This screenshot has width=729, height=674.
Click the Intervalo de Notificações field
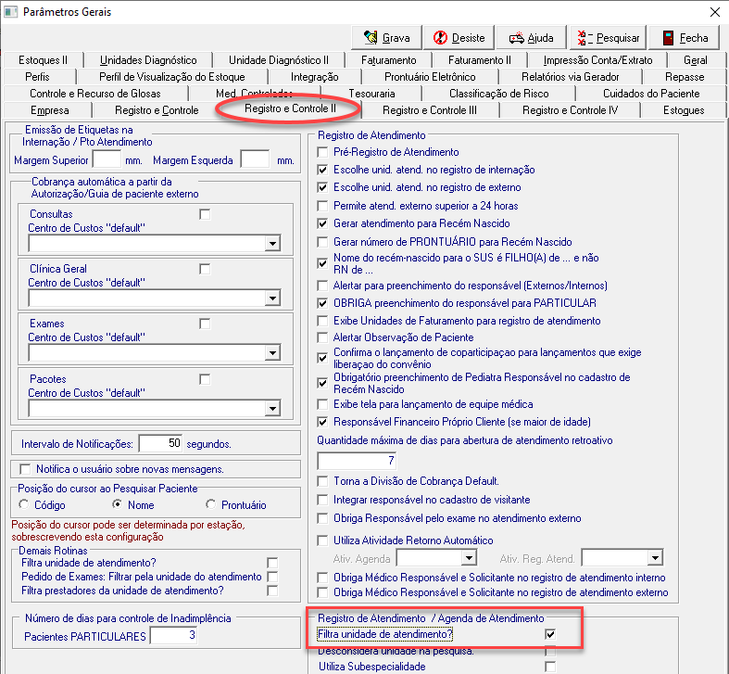(160, 443)
